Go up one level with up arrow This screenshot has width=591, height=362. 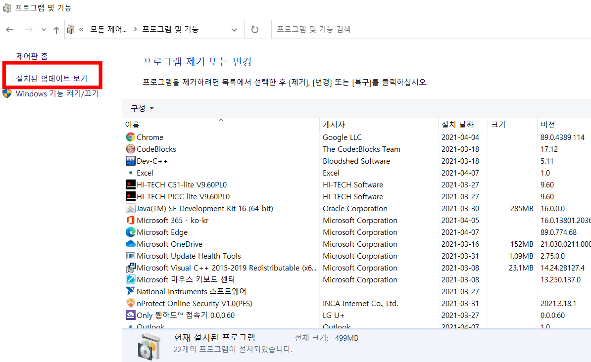click(56, 30)
